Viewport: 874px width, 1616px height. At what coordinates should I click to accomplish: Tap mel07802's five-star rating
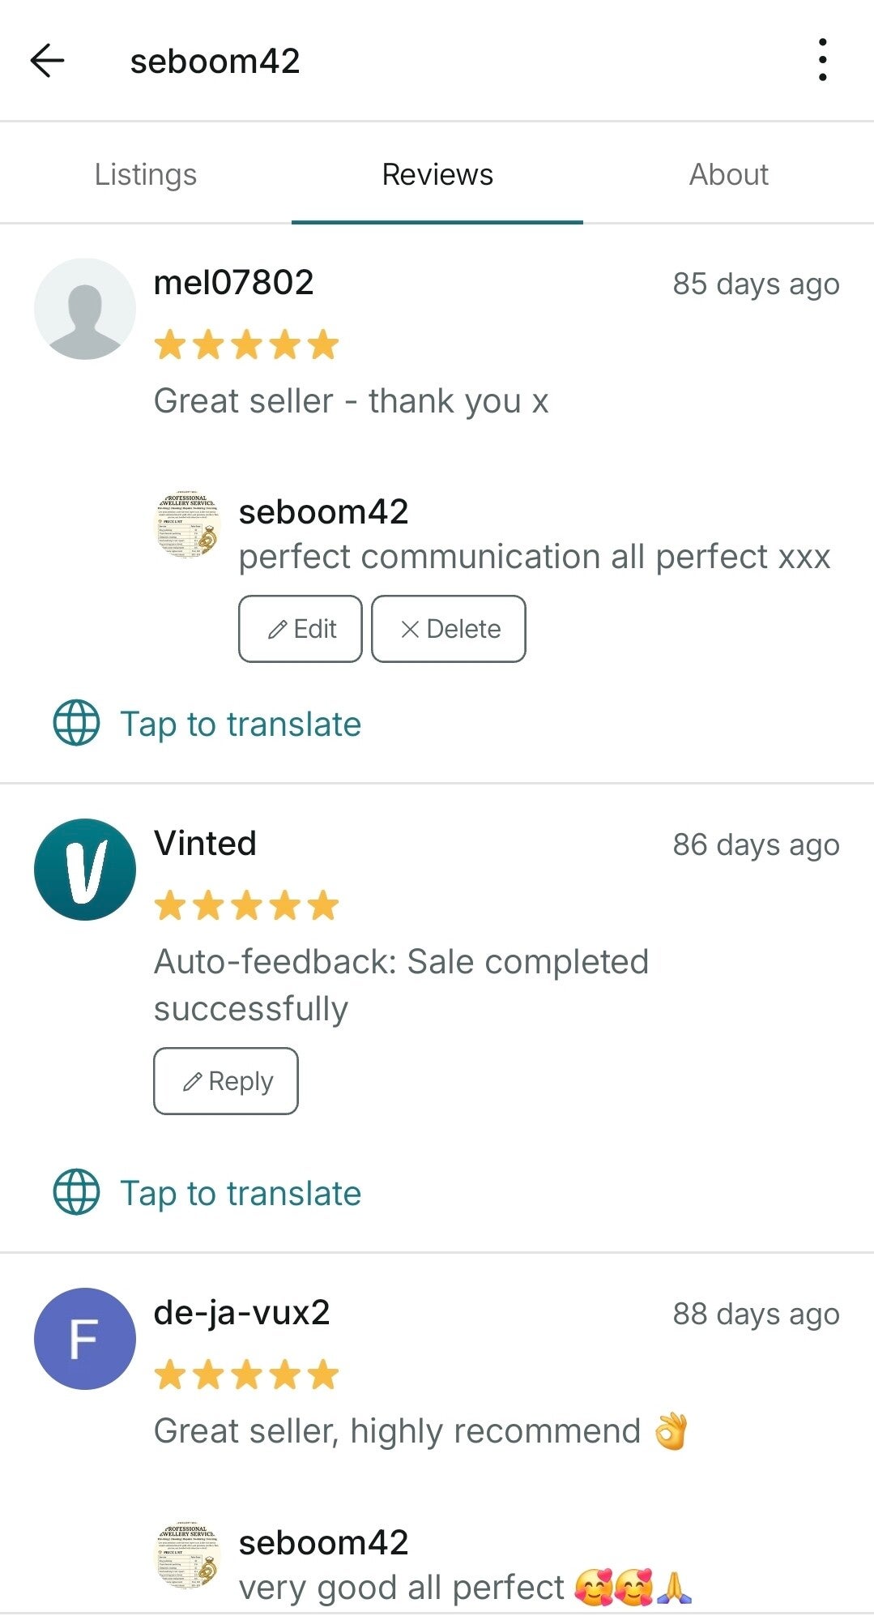pos(246,344)
